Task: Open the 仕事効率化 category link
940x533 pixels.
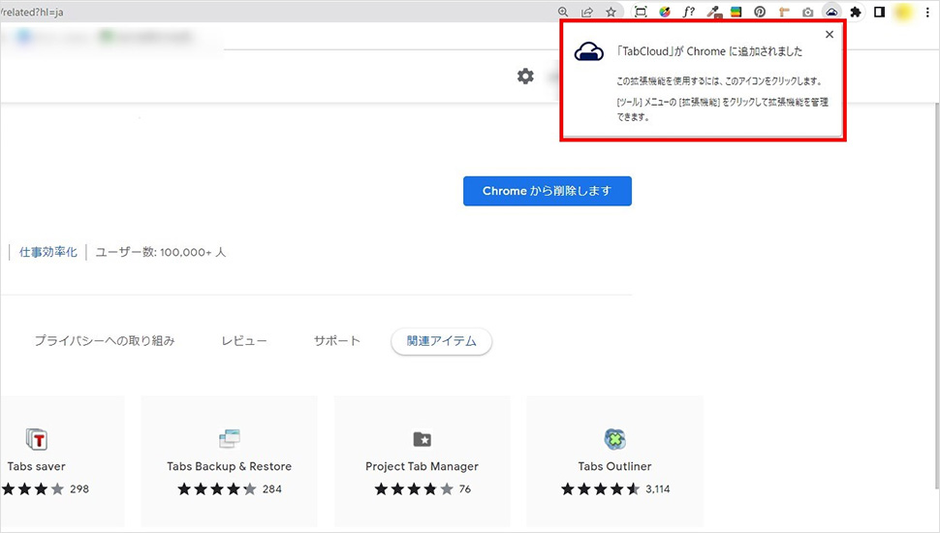Action: pos(47,252)
